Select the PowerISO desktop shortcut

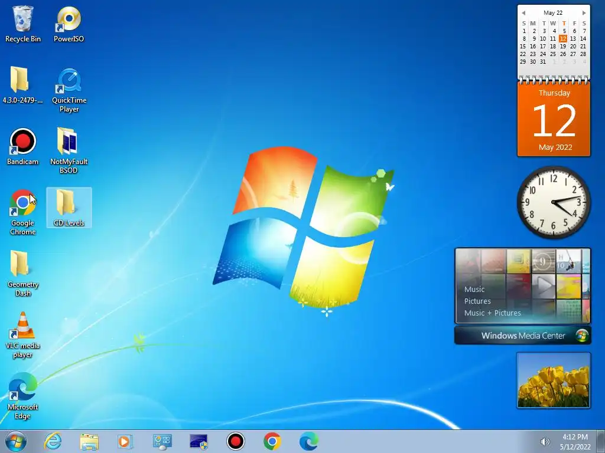coord(69,24)
